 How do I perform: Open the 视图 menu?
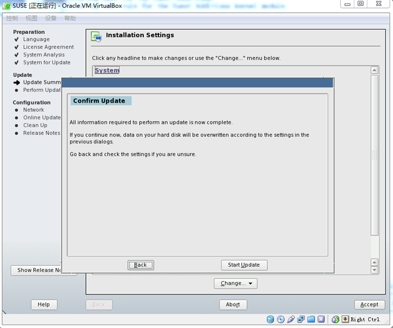[x=31, y=18]
